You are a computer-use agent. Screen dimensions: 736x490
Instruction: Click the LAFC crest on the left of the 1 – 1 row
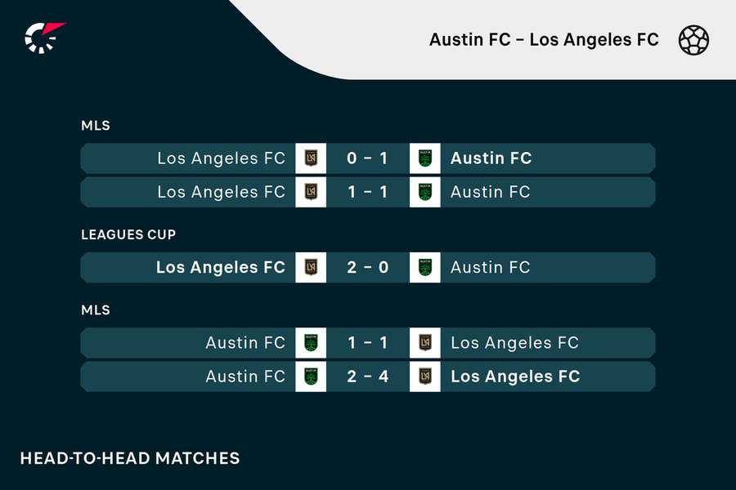click(x=311, y=192)
